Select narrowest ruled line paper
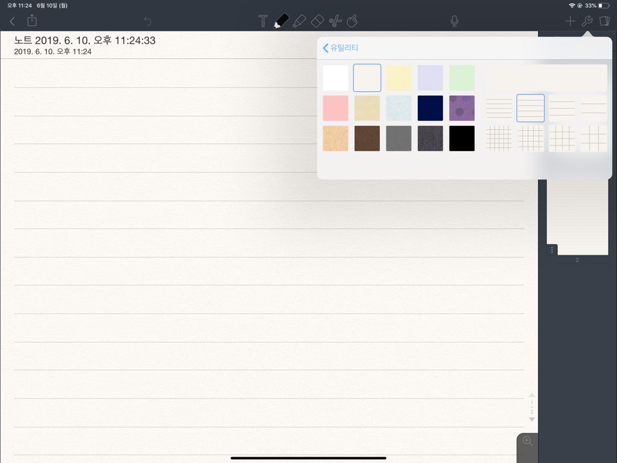The height and width of the screenshot is (463, 617). tap(499, 108)
